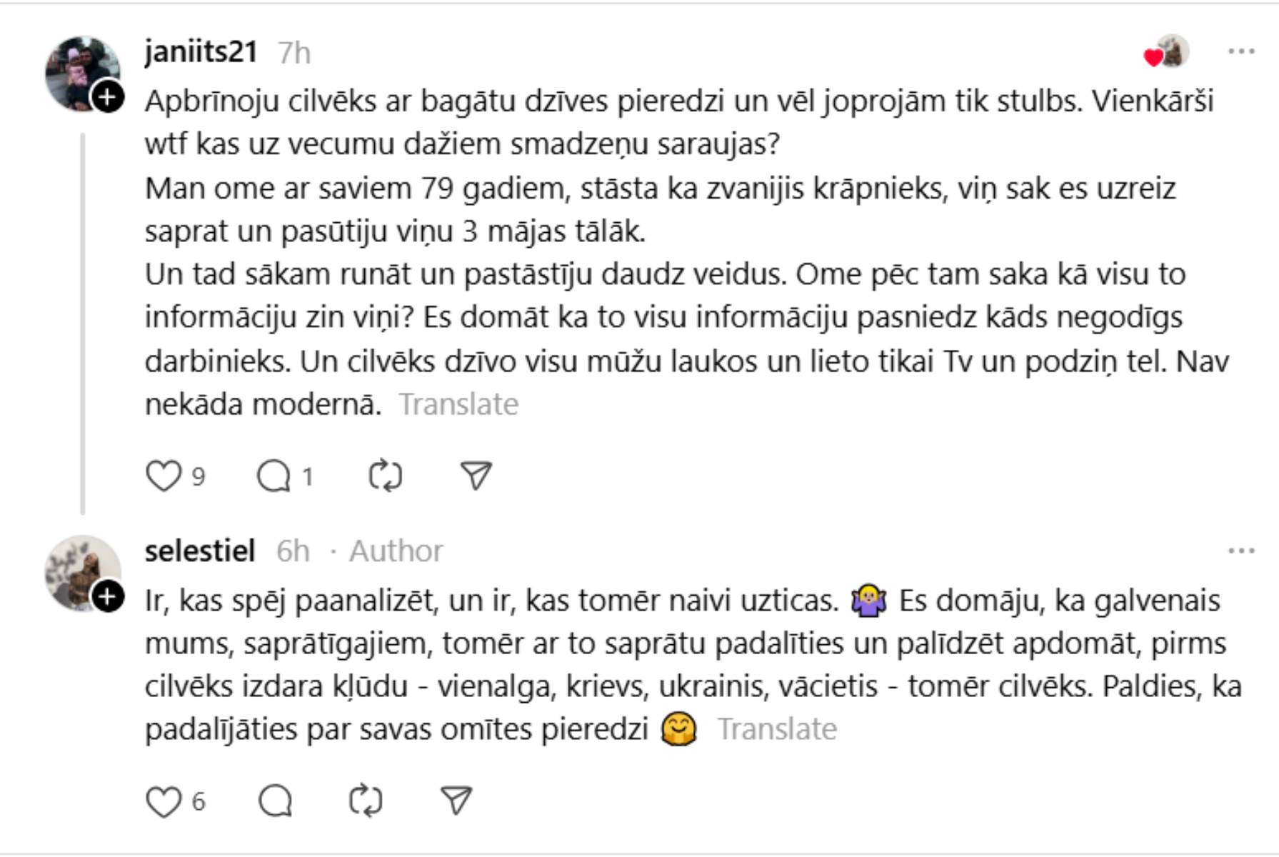
Task: Follow janiits21 via plus badge
Action: [x=108, y=97]
